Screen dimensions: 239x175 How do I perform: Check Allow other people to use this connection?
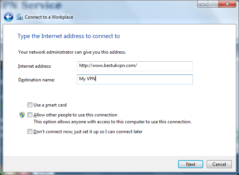(30, 115)
